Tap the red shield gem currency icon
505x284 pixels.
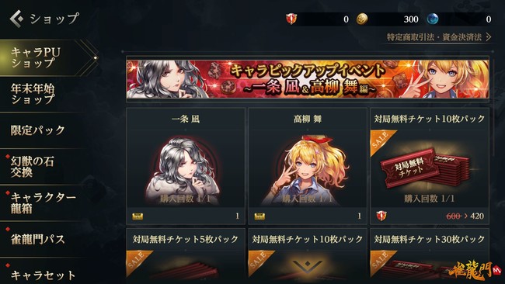(x=291, y=19)
